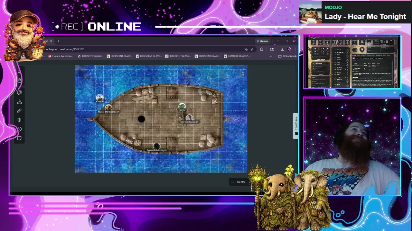Screen dimensions: 412x231
Task: Close the current browser tab
Action: pos(51,41)
